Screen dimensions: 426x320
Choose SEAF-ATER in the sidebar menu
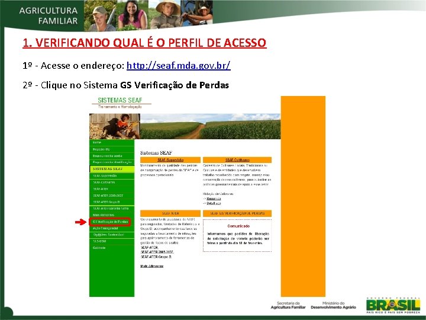point(101,189)
